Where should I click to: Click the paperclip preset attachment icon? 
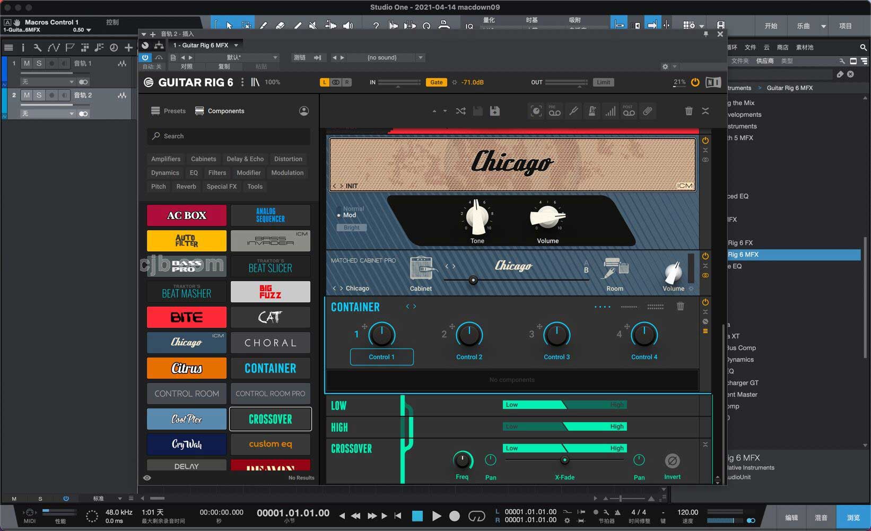point(648,111)
